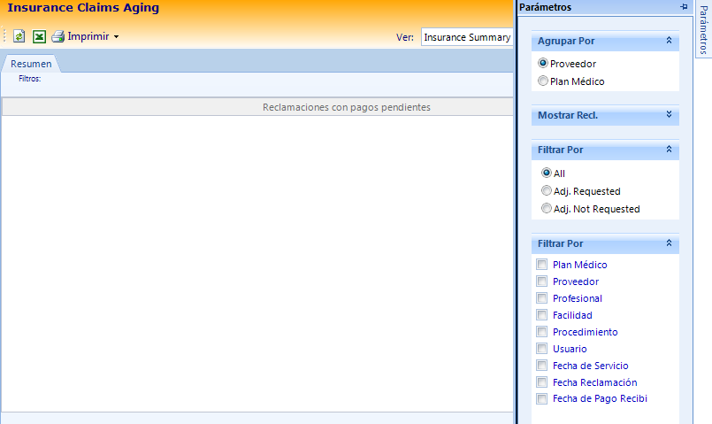Check the Fecha de Servicio checkbox
This screenshot has height=424, width=712.
click(x=542, y=366)
